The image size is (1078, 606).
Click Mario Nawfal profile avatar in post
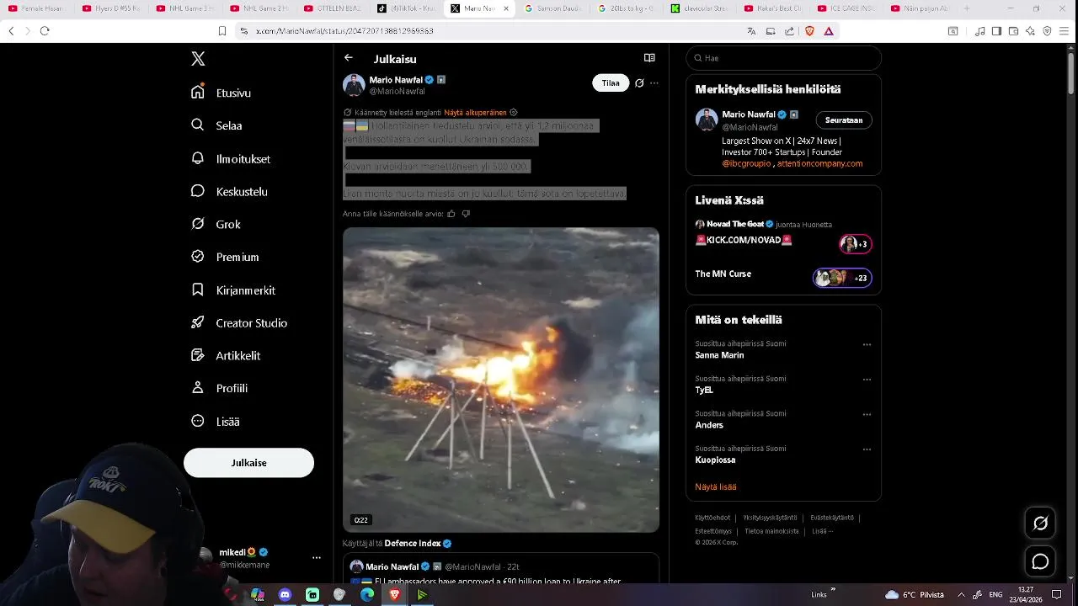tap(354, 85)
